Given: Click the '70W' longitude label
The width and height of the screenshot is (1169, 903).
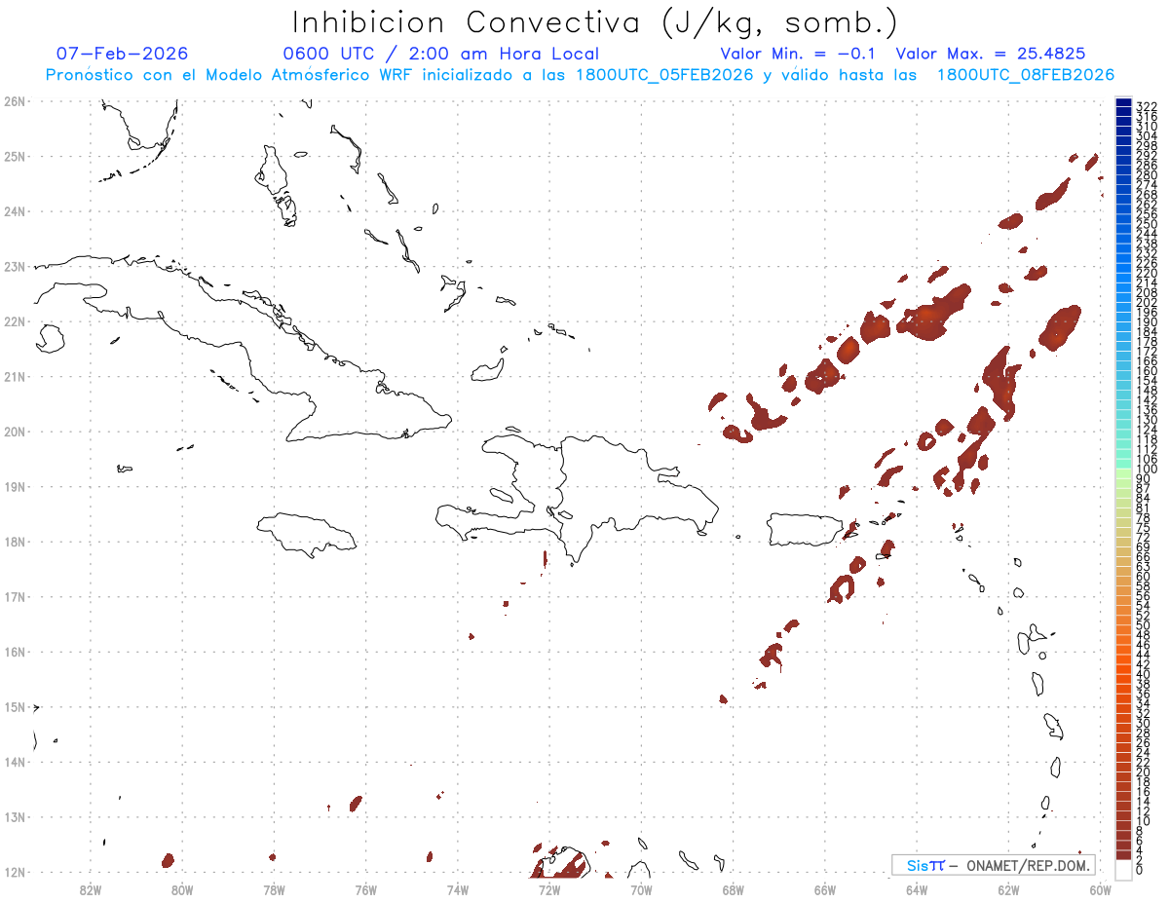Looking at the screenshot, I should [641, 889].
